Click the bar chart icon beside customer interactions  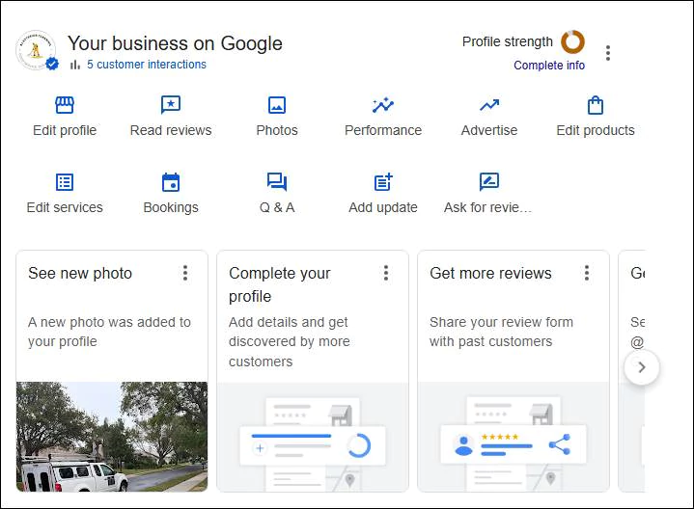(75, 65)
